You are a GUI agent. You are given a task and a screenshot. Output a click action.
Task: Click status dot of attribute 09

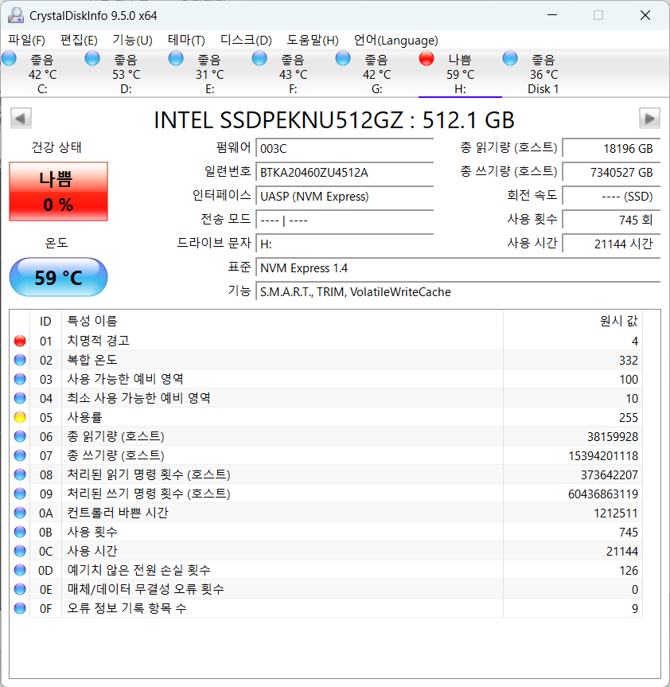coord(20,494)
